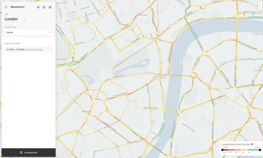This screenshot has width=263, height=158.
Task: Click the Movement title text
Action: pyautogui.click(x=17, y=7)
